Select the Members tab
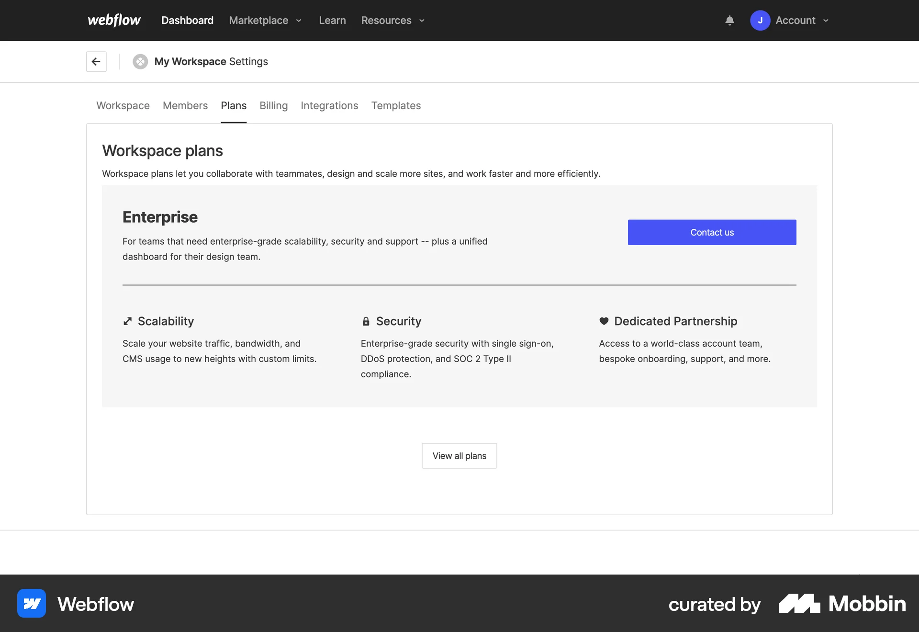The width and height of the screenshot is (919, 632). (185, 105)
